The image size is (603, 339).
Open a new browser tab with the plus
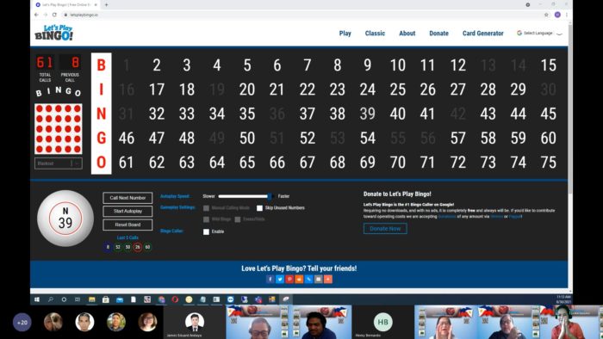pyautogui.click(x=107, y=4)
